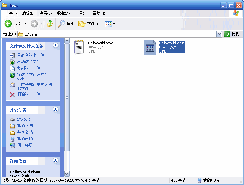Click the Network Neighborhood icon
244x185 pixels.
[12, 145]
